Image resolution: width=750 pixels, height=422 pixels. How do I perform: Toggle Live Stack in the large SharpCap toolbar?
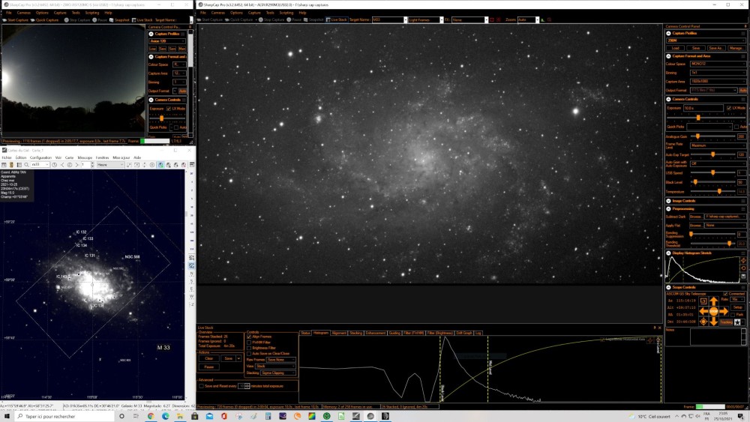336,19
